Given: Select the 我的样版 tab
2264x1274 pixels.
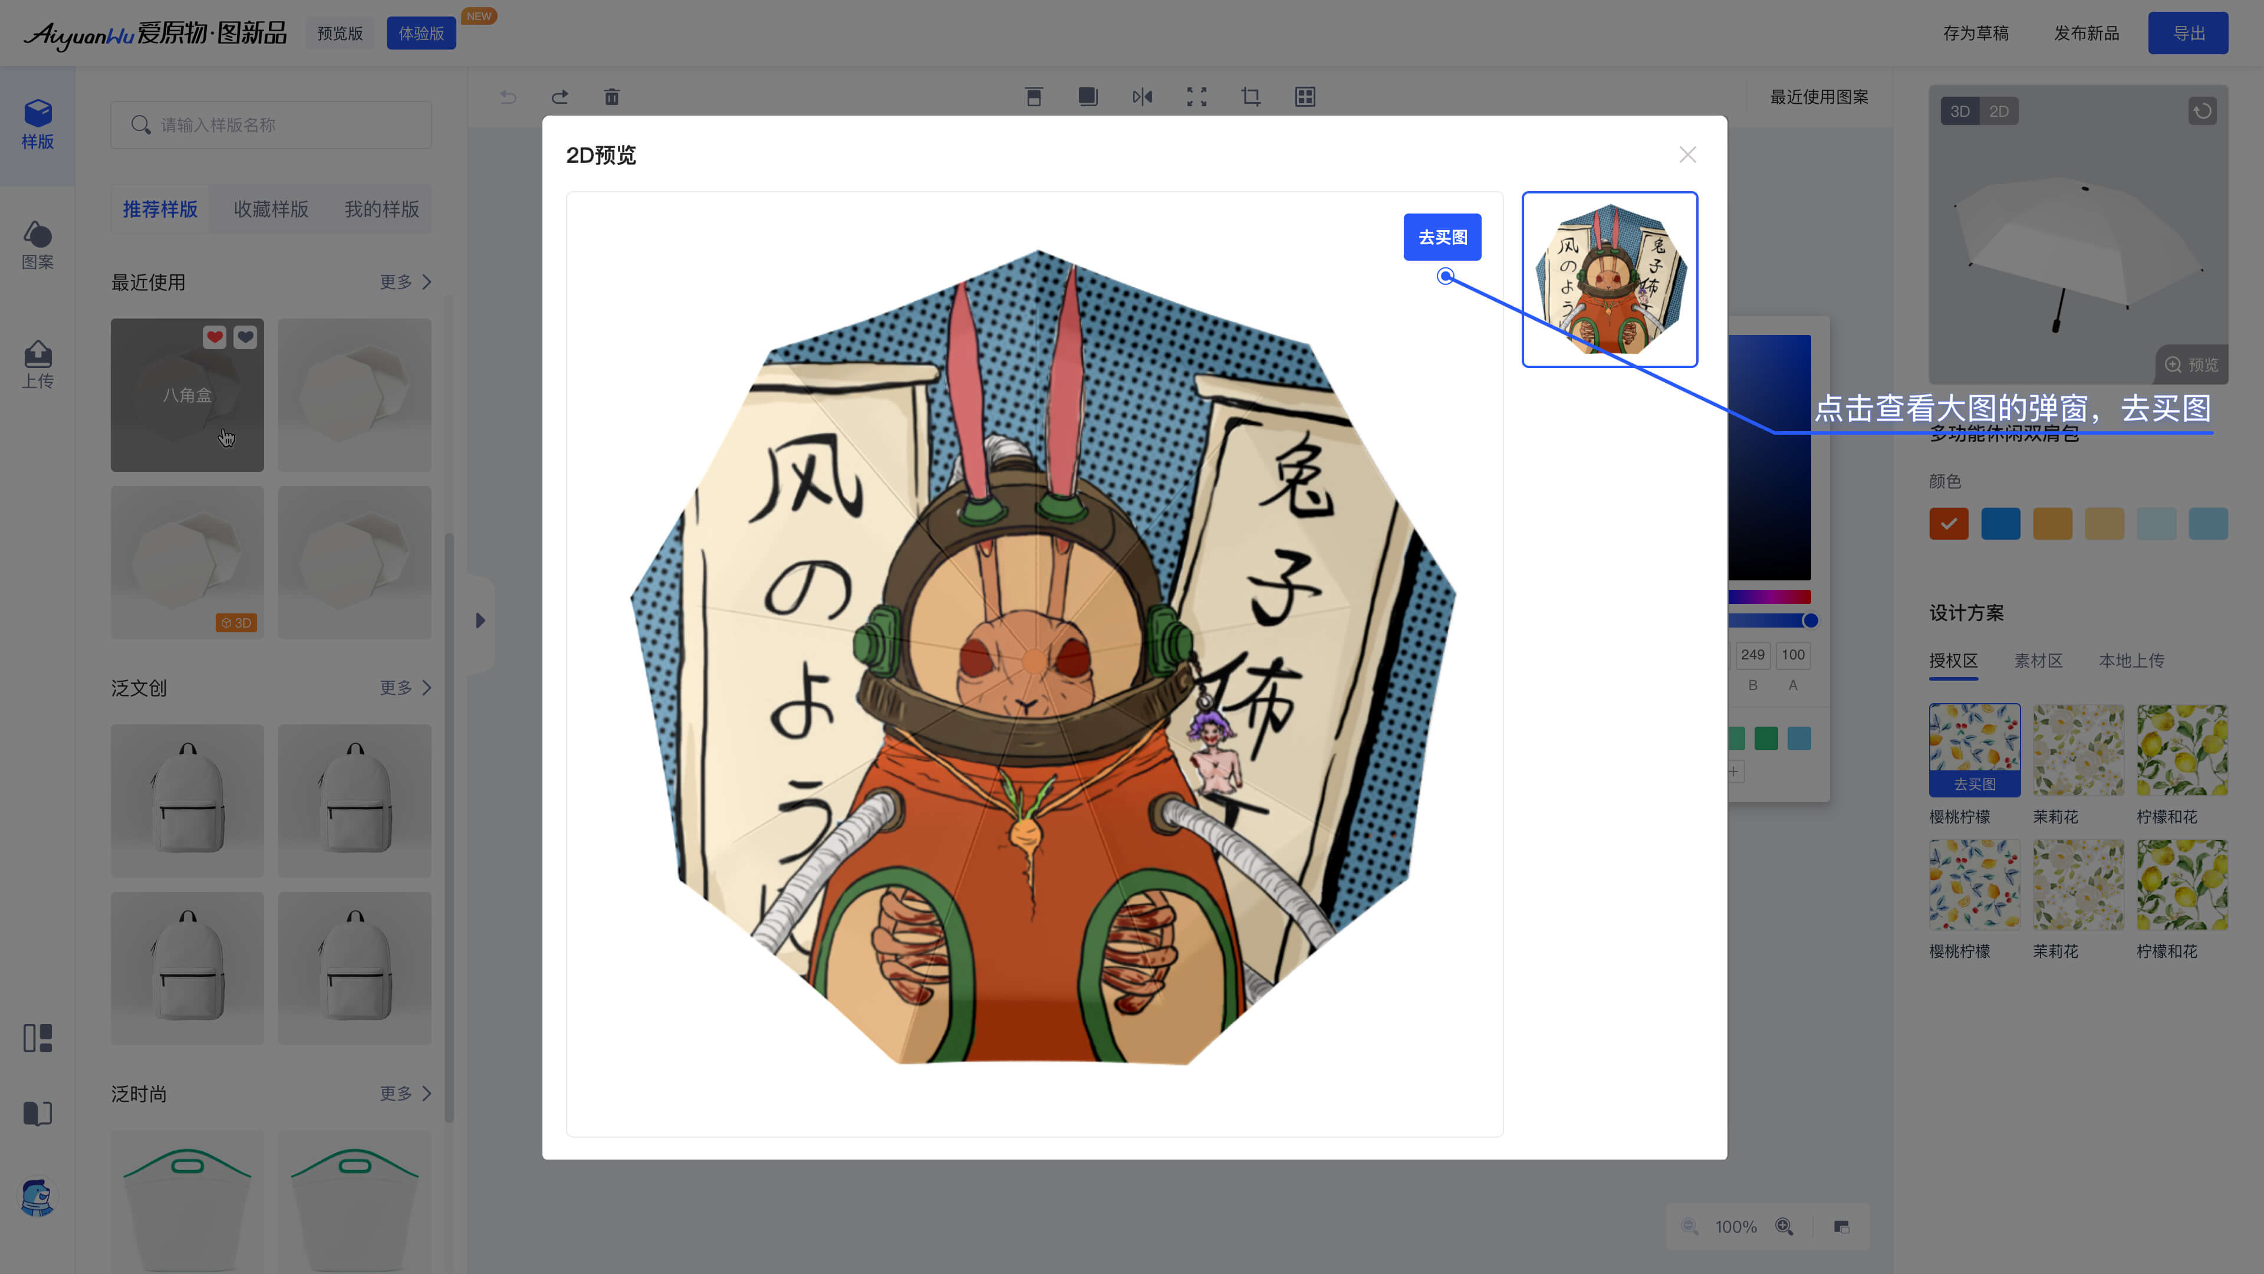Looking at the screenshot, I should click(x=381, y=209).
